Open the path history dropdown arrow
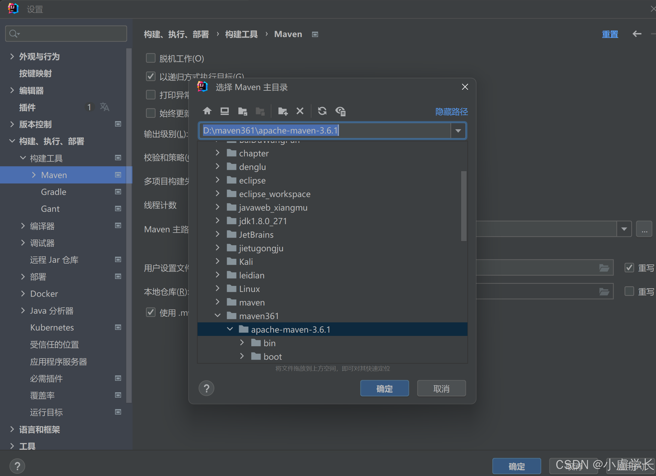The image size is (656, 476). click(458, 130)
